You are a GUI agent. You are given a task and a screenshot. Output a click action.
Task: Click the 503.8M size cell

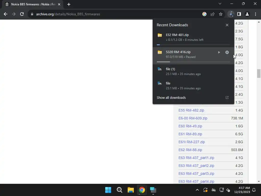point(237,150)
